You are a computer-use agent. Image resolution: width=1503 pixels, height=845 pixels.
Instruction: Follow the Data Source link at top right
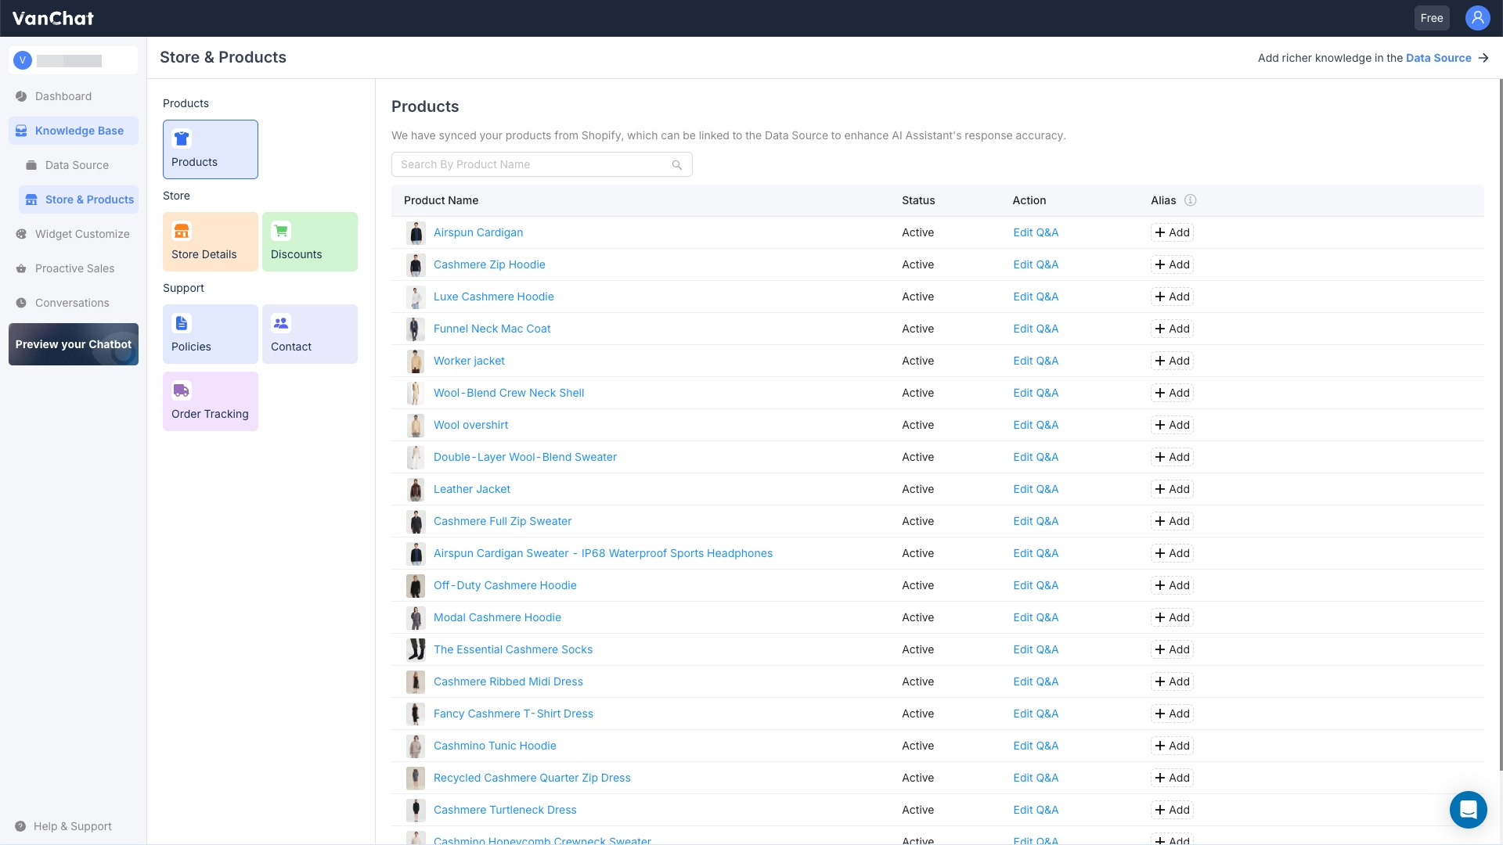click(x=1438, y=58)
